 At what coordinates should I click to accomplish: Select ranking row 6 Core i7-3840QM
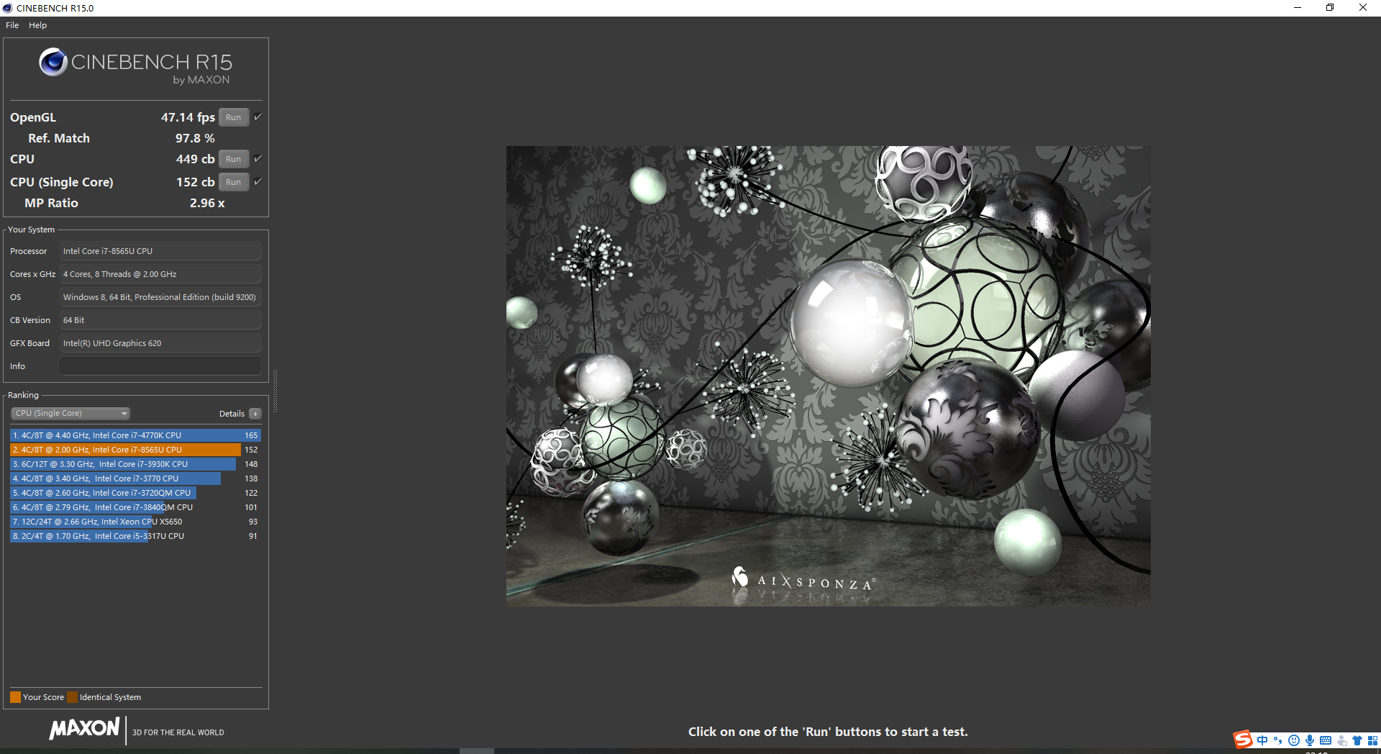pos(135,507)
